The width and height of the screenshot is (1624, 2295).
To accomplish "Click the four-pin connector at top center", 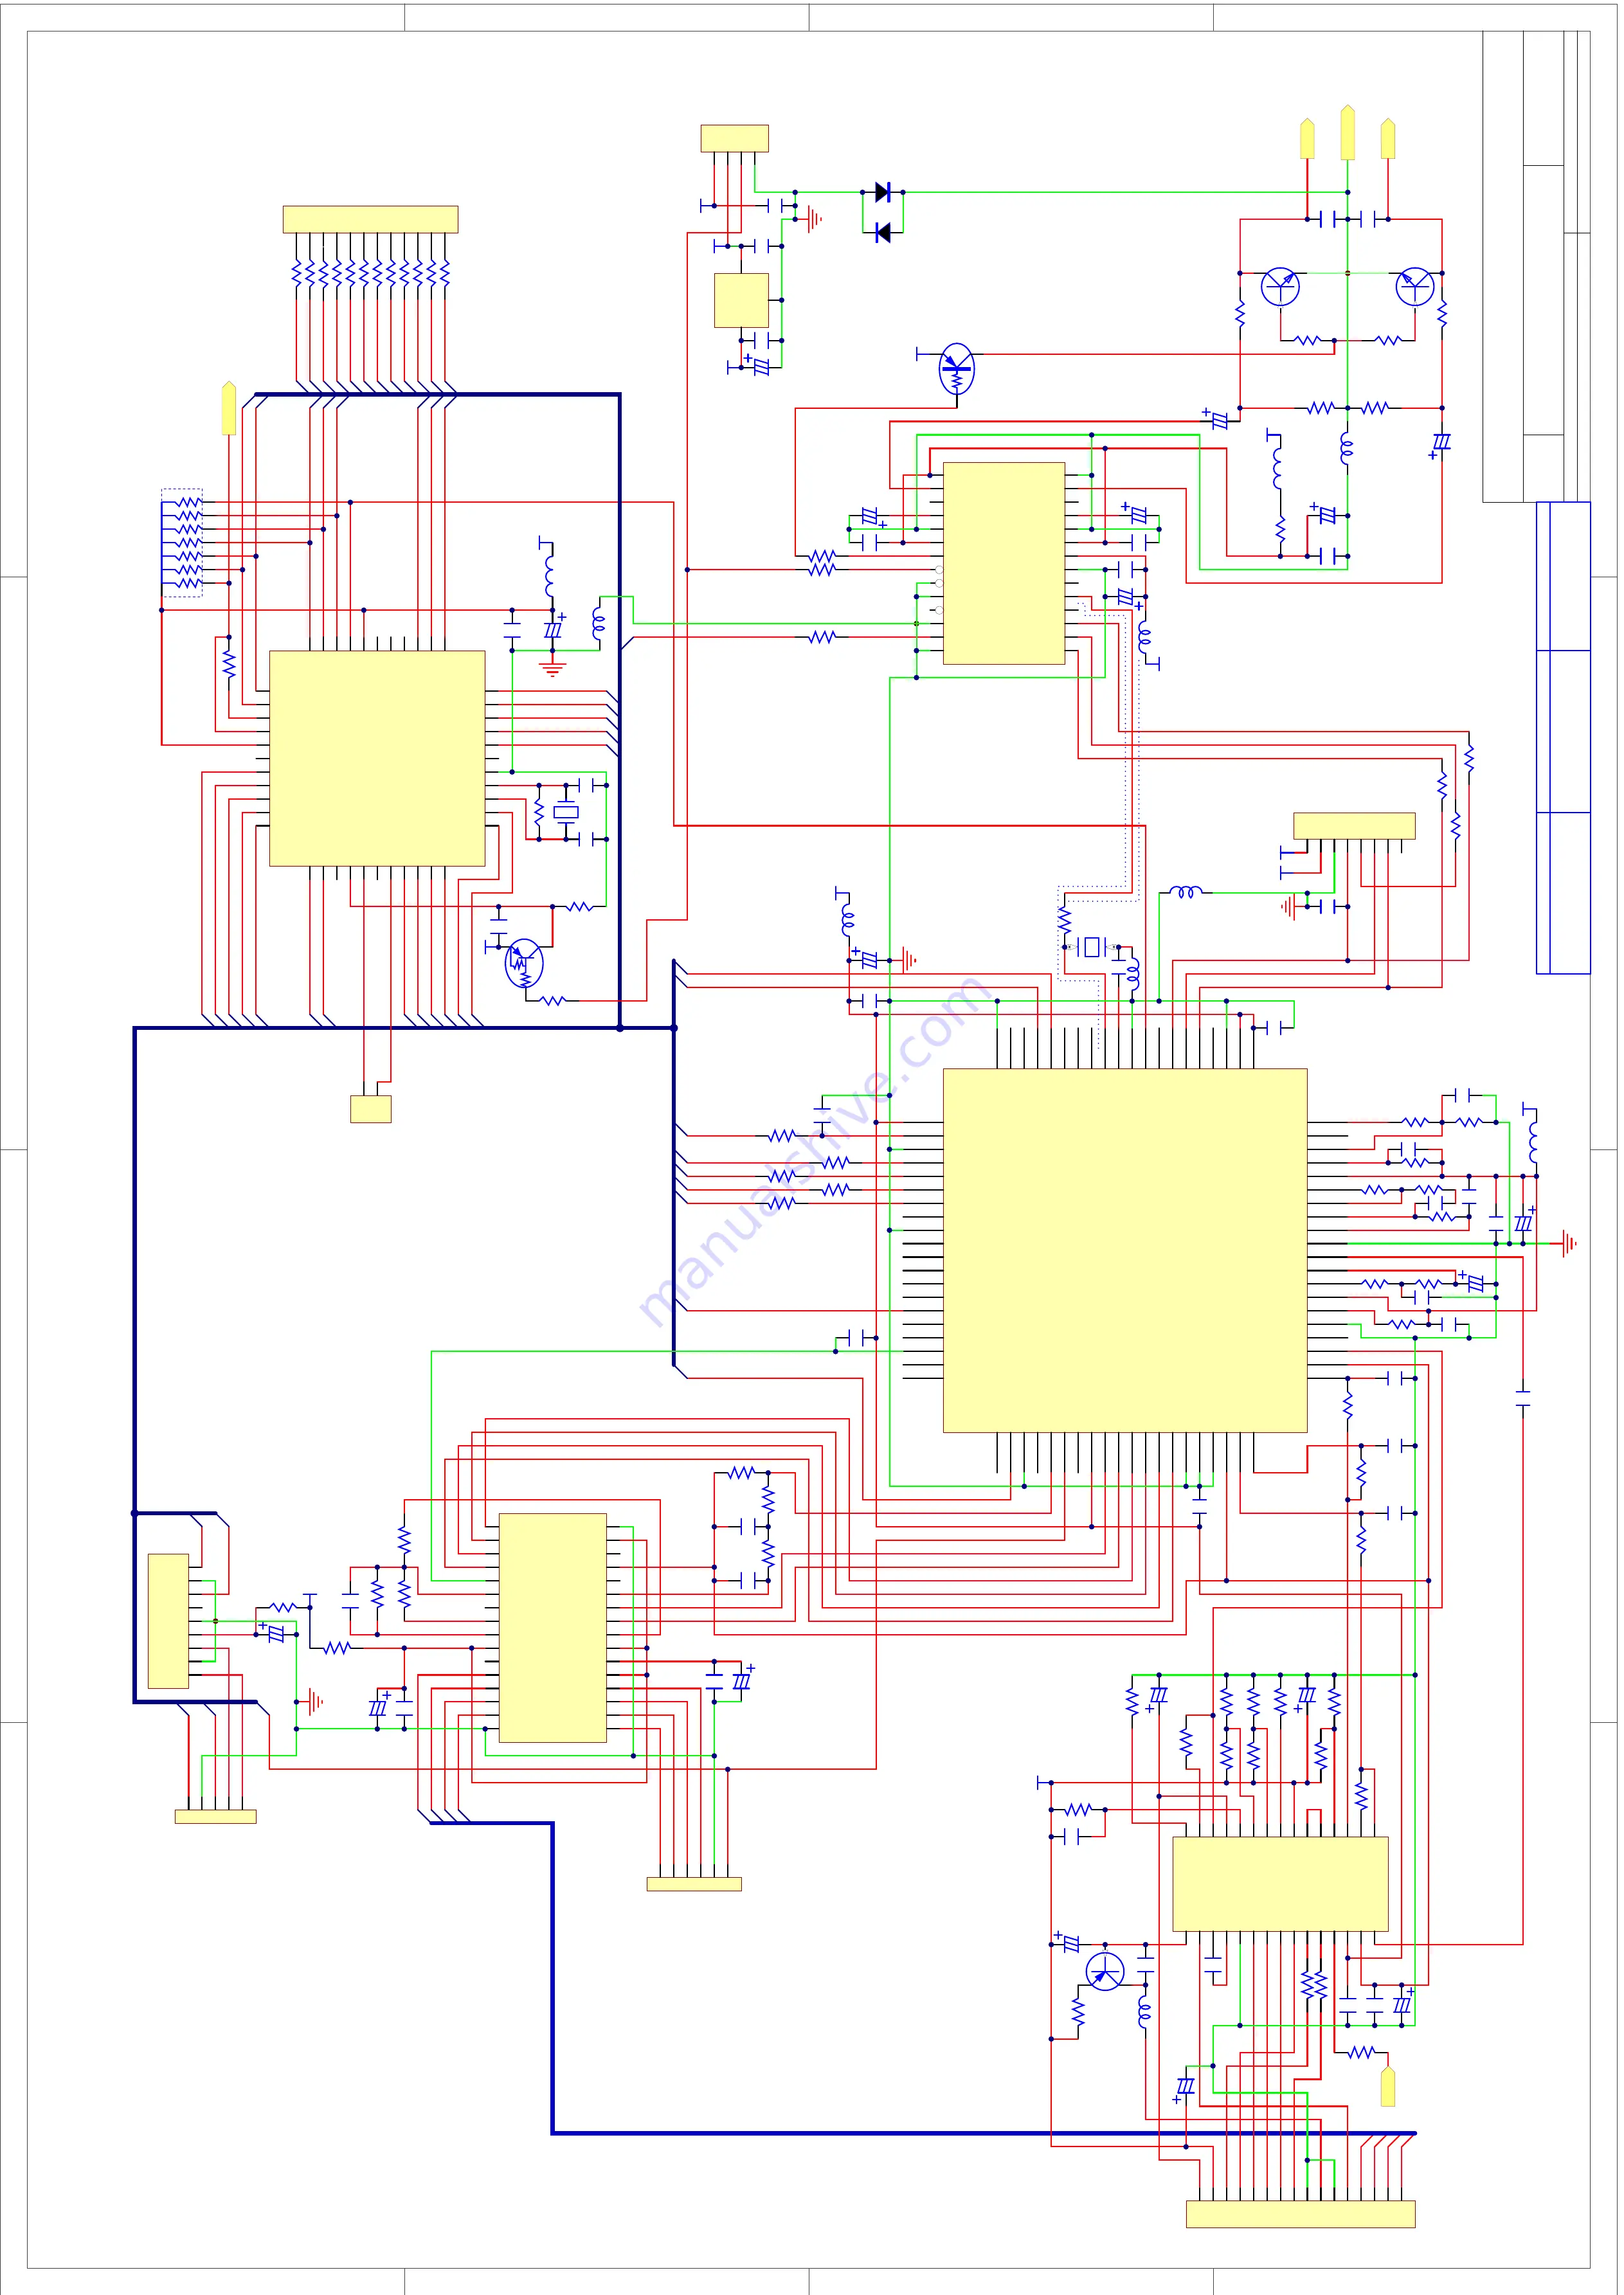I will 734,138.
